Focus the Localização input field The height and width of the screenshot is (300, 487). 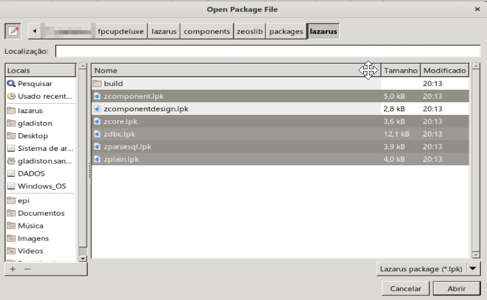coord(268,51)
